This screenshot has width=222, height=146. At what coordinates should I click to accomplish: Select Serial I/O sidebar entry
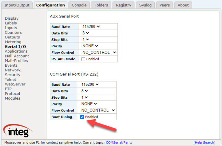(16, 46)
